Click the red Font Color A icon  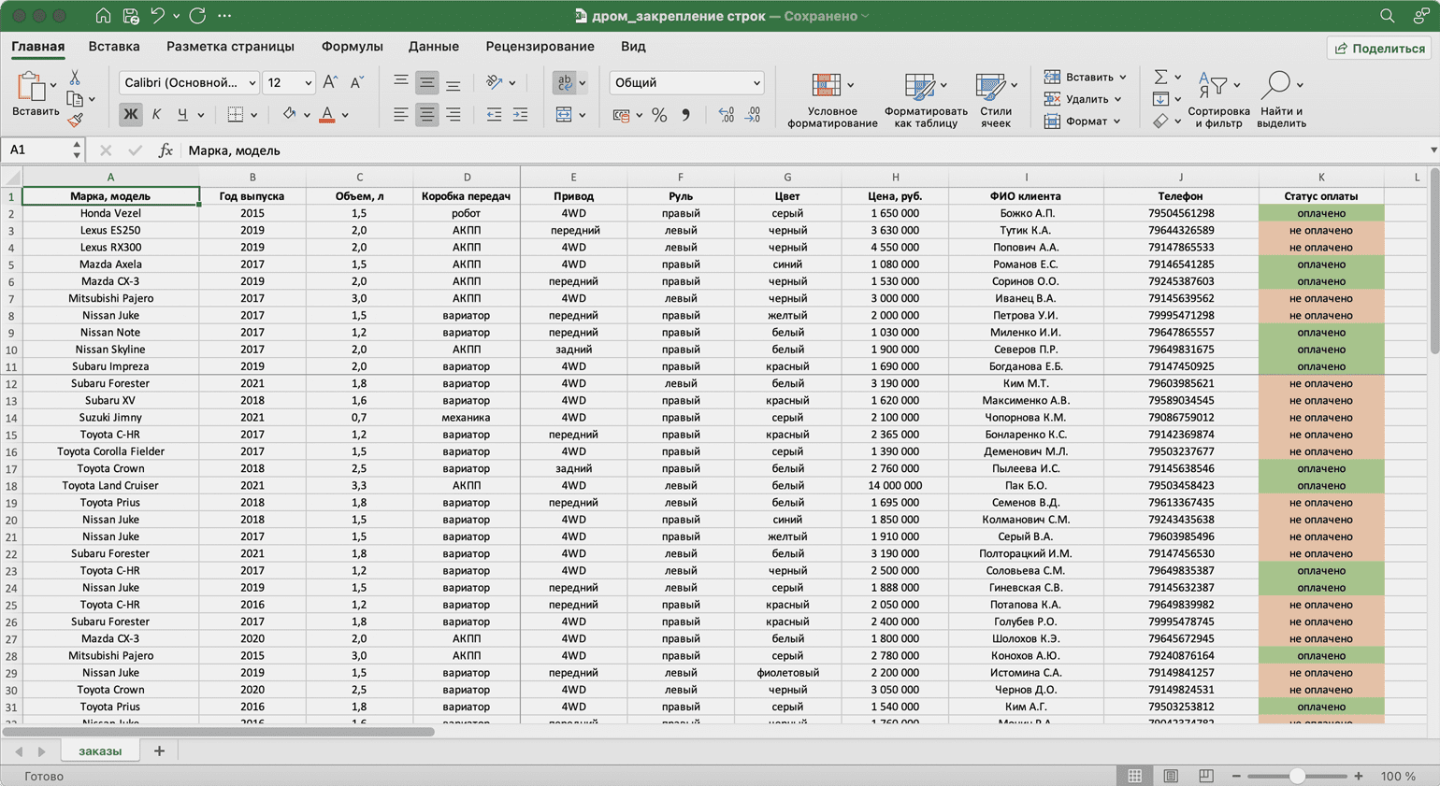coord(326,114)
